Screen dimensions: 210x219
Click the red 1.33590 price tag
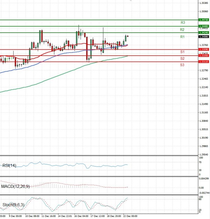coord(203,50)
